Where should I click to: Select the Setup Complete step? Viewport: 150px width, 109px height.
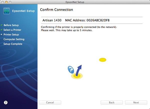pos(13,44)
